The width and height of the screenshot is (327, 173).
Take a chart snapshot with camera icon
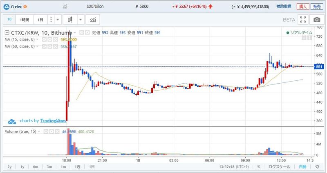316,20
